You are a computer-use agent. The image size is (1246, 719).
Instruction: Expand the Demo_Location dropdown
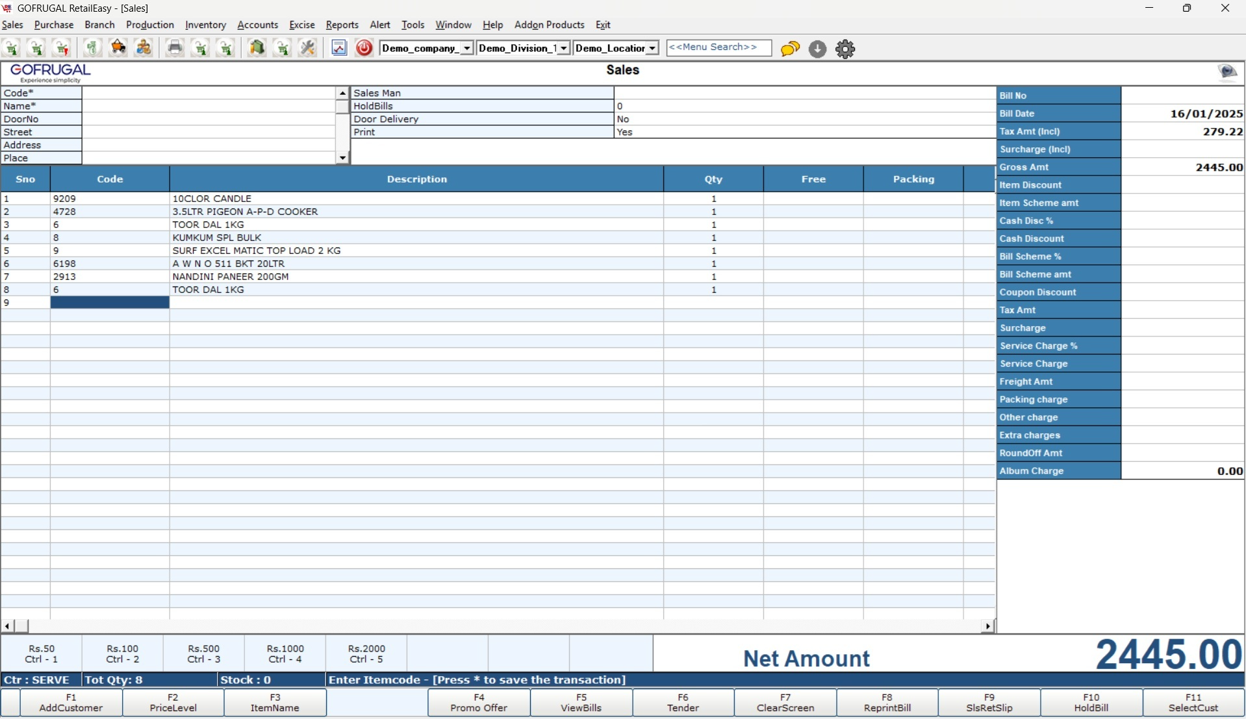[x=652, y=48]
